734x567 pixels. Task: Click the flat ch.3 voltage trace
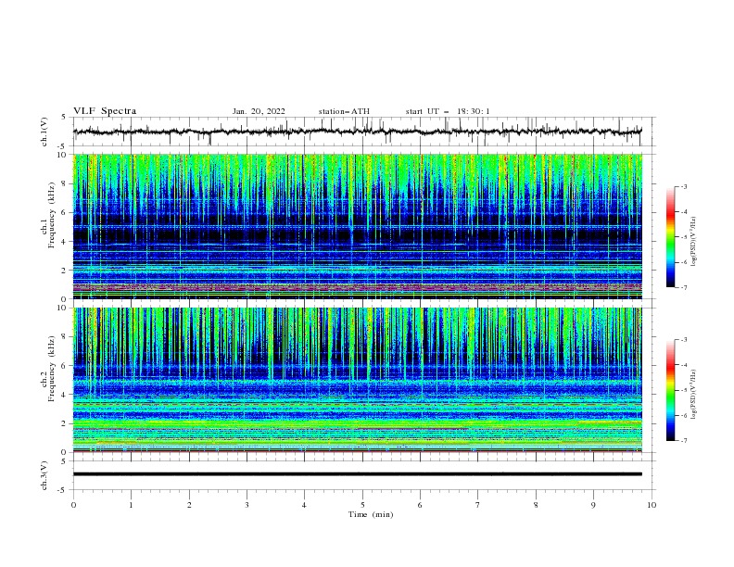coord(358,474)
